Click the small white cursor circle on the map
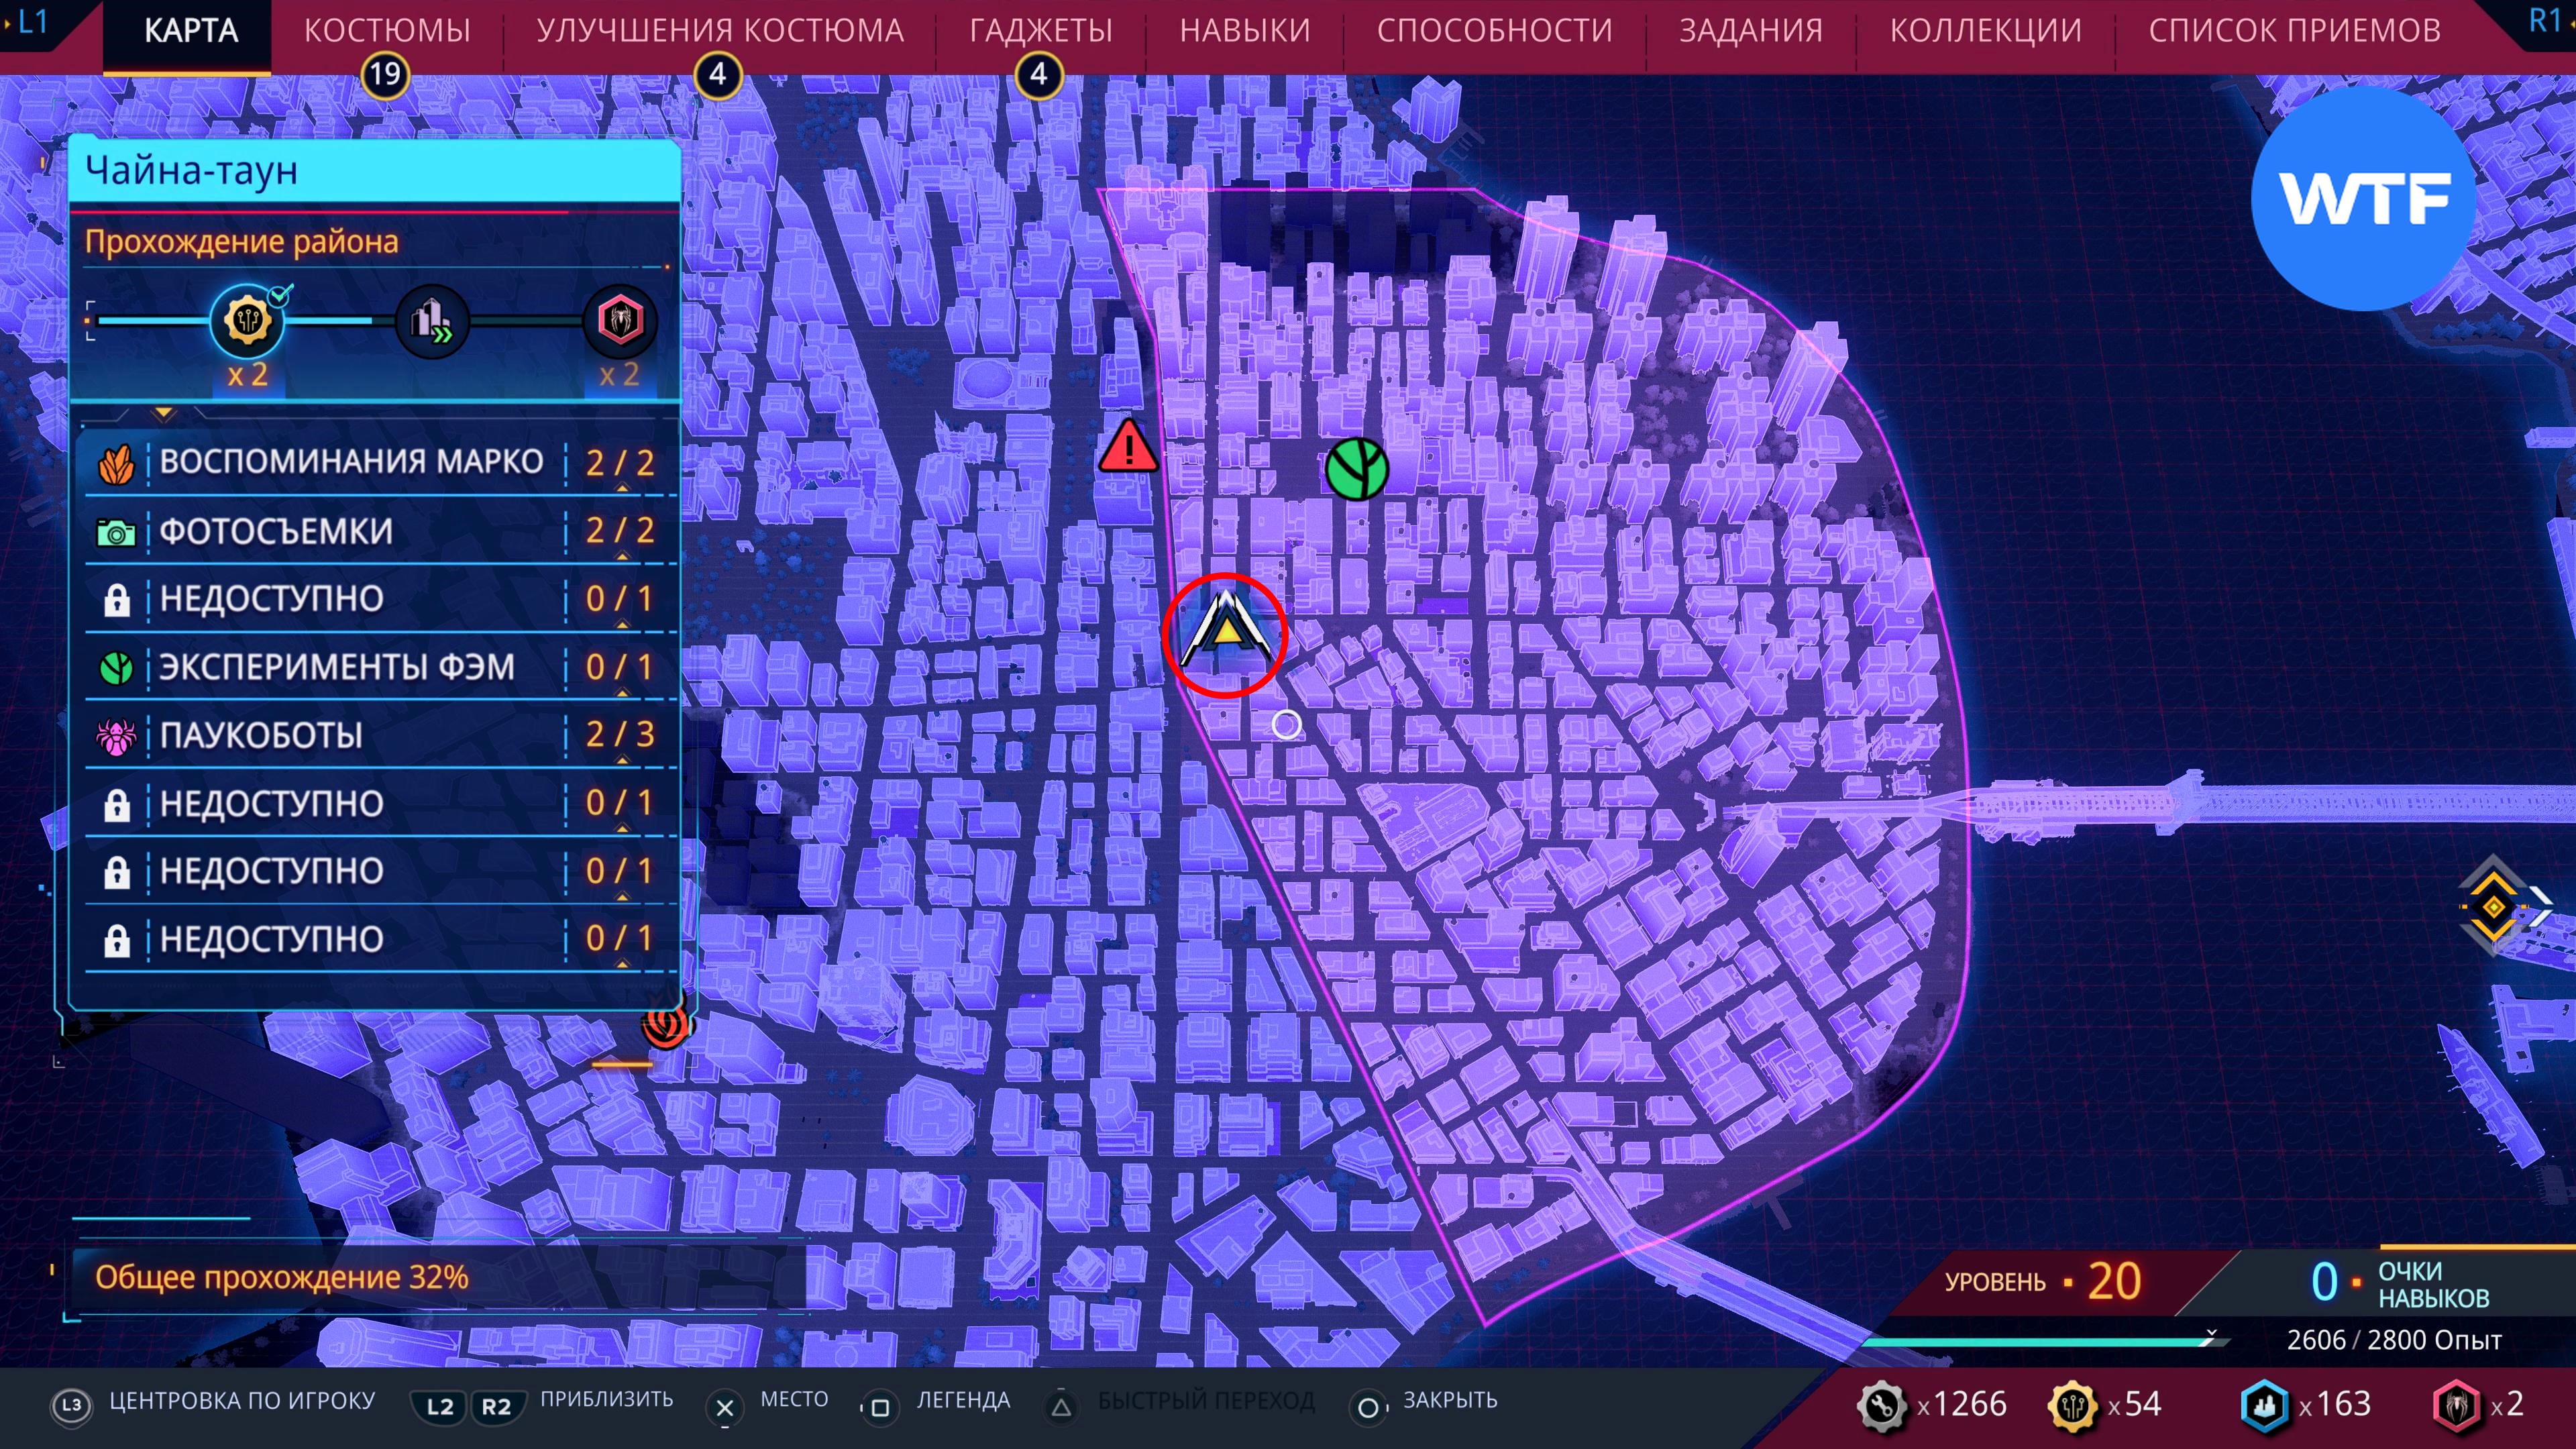This screenshot has width=2576, height=1449. click(x=1287, y=725)
